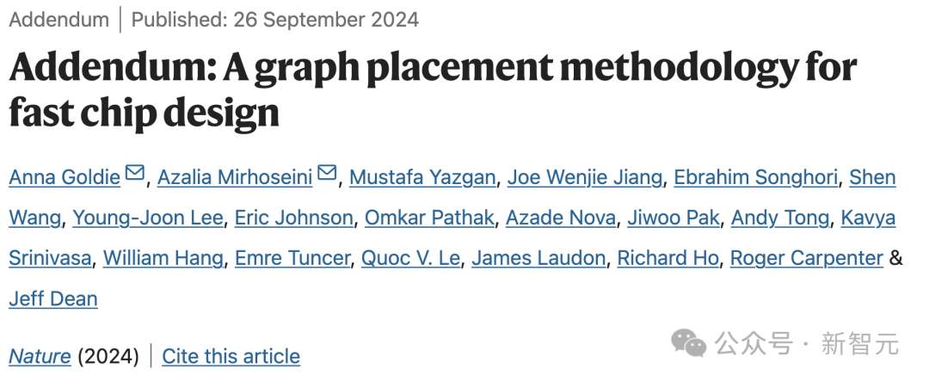Select the Mustafa Yazgan author link
Image resolution: width=929 pixels, height=381 pixels.
422,177
